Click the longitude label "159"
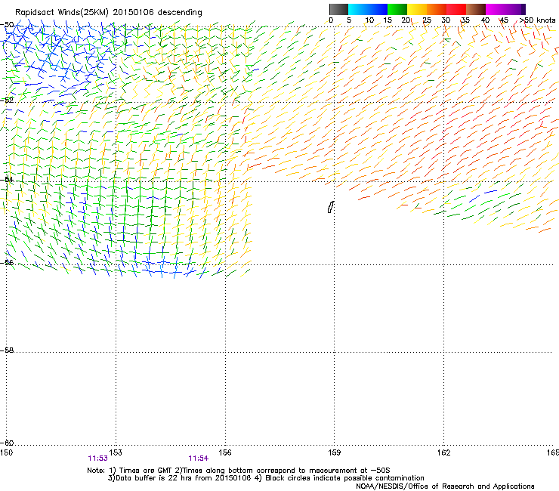 coord(335,452)
